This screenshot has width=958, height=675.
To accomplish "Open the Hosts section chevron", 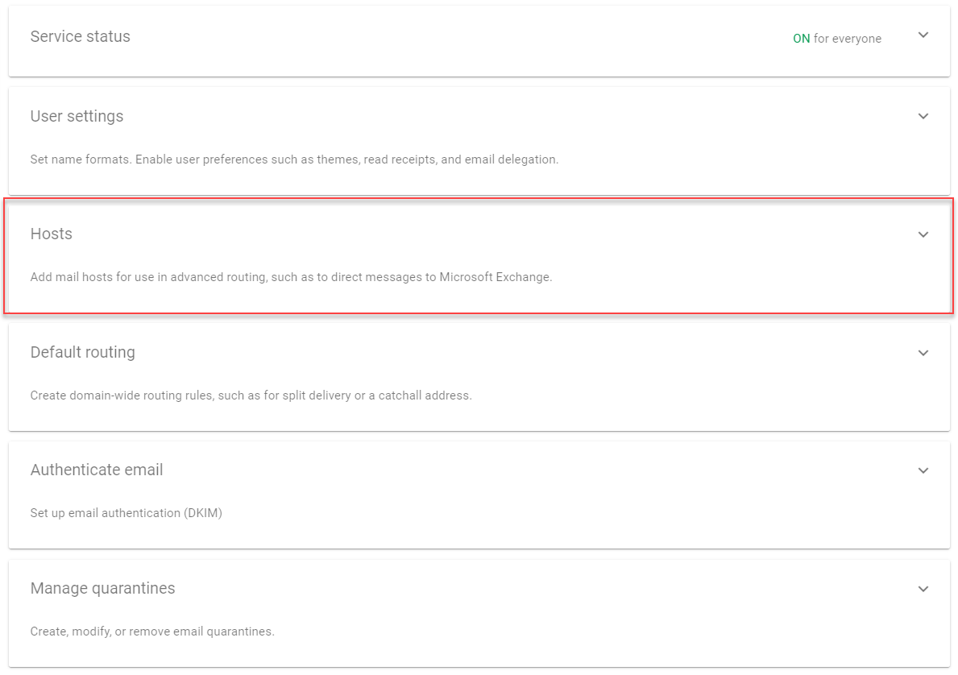I will pyautogui.click(x=923, y=235).
